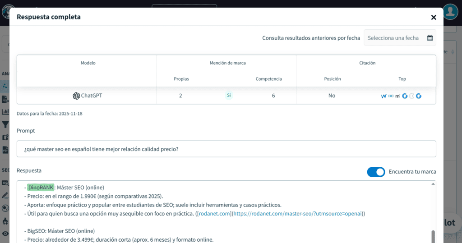Open the user avatar in the top bar
This screenshot has height=243, width=462.
click(450, 12)
